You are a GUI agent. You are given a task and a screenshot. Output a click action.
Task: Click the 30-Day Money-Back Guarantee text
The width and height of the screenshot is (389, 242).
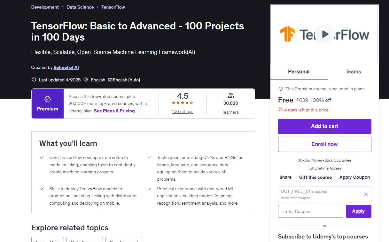(324, 160)
